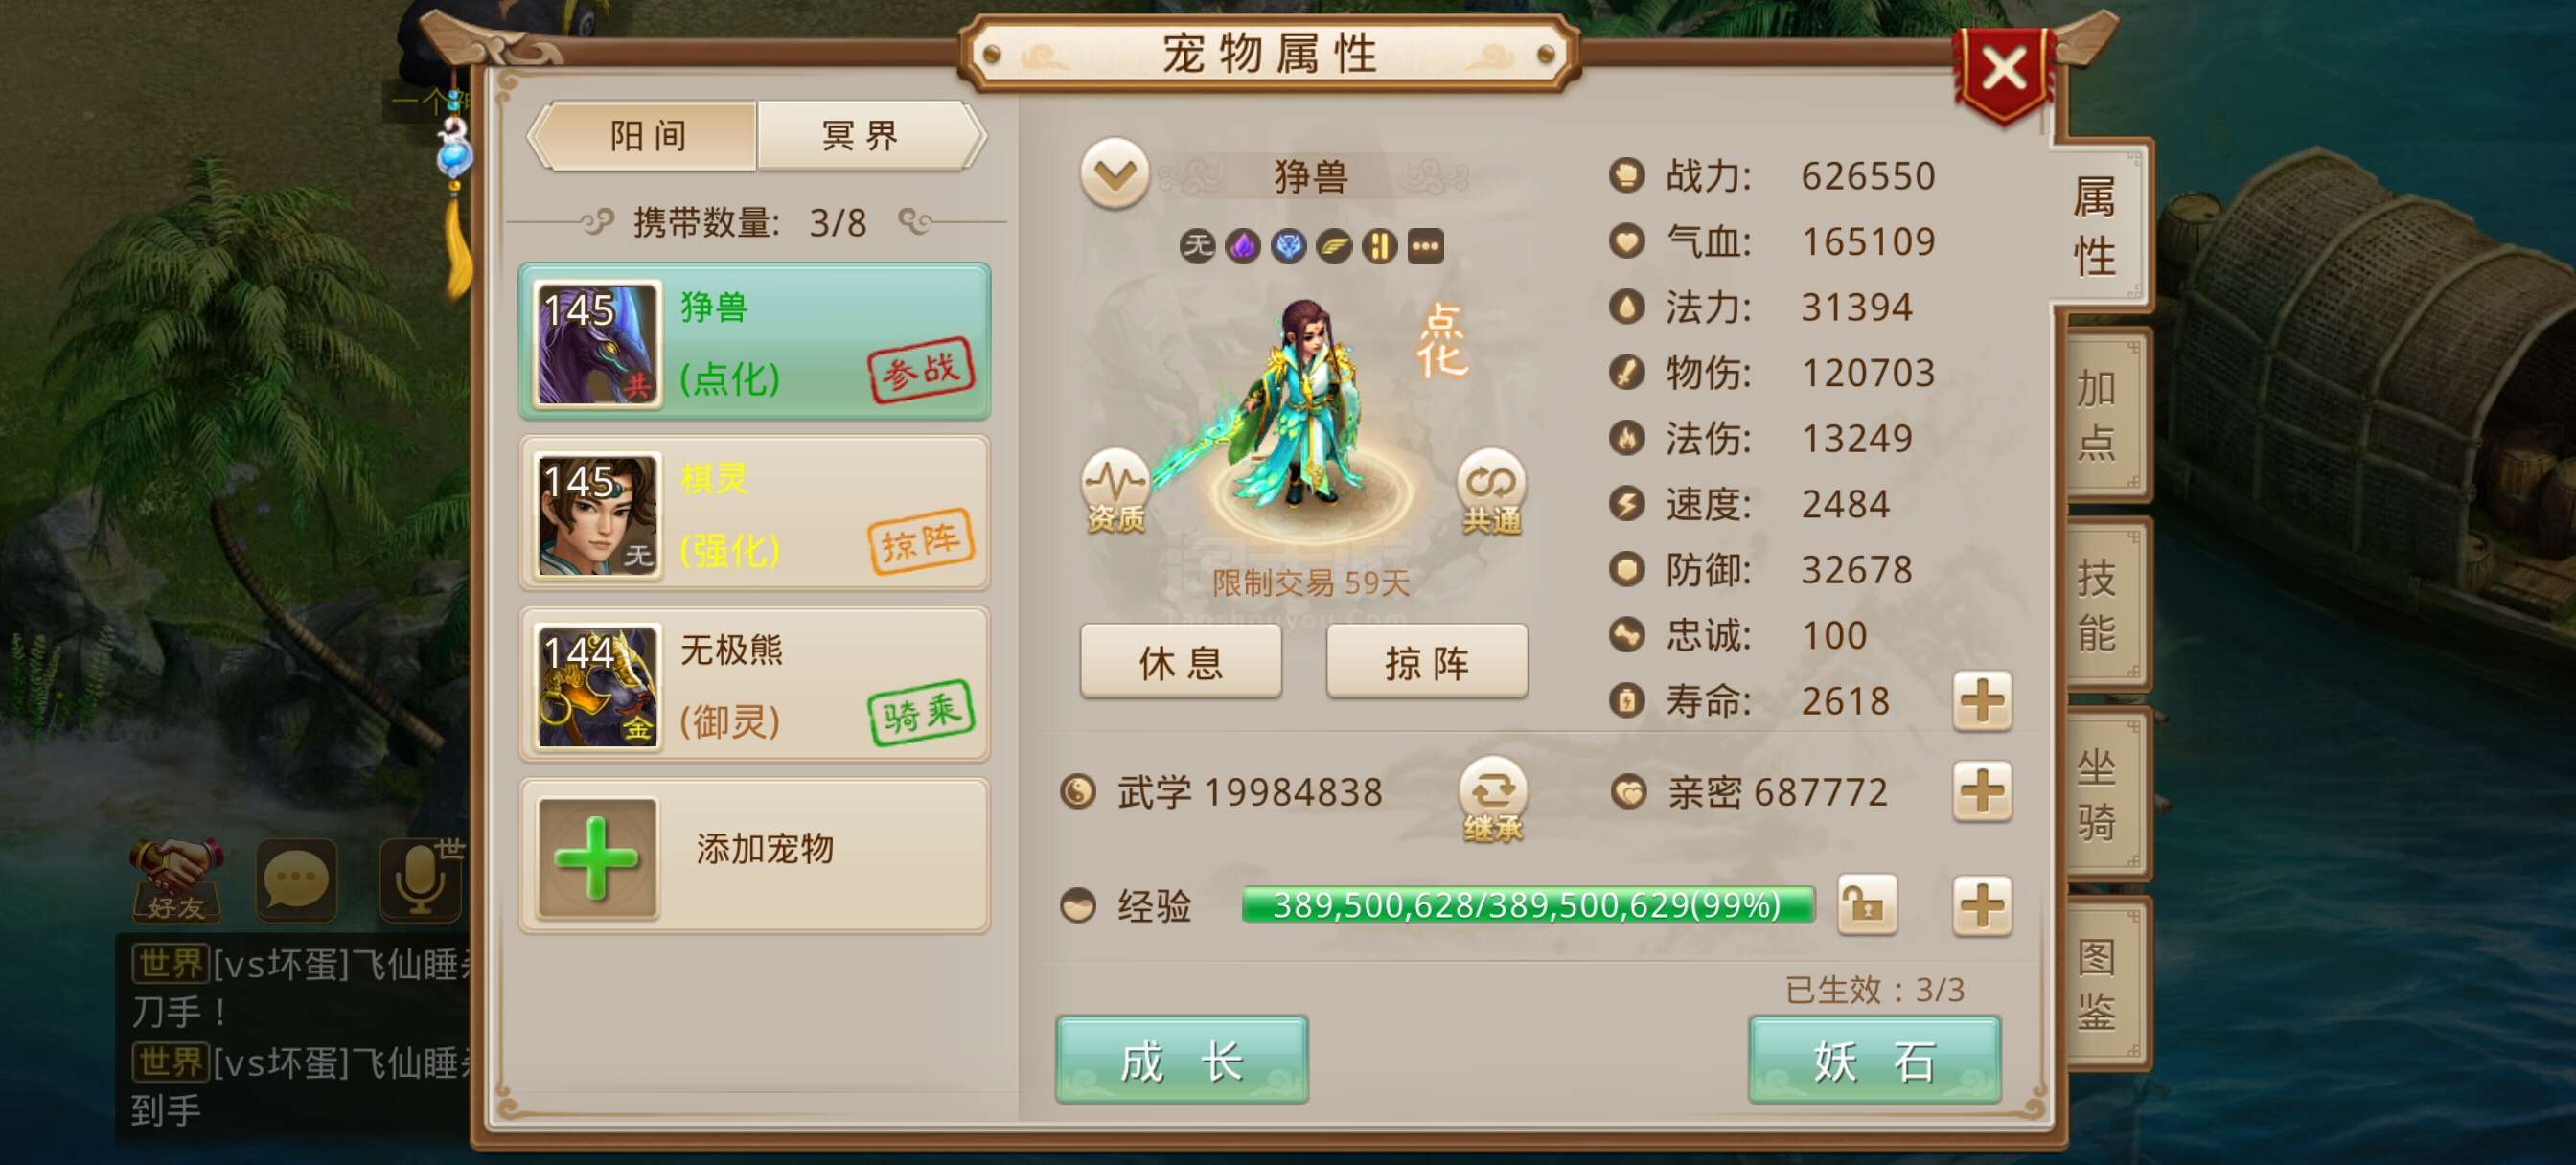Select the 棋灵 pet thumbnail
Image resolution: width=2576 pixels, height=1165 pixels.
[597, 515]
